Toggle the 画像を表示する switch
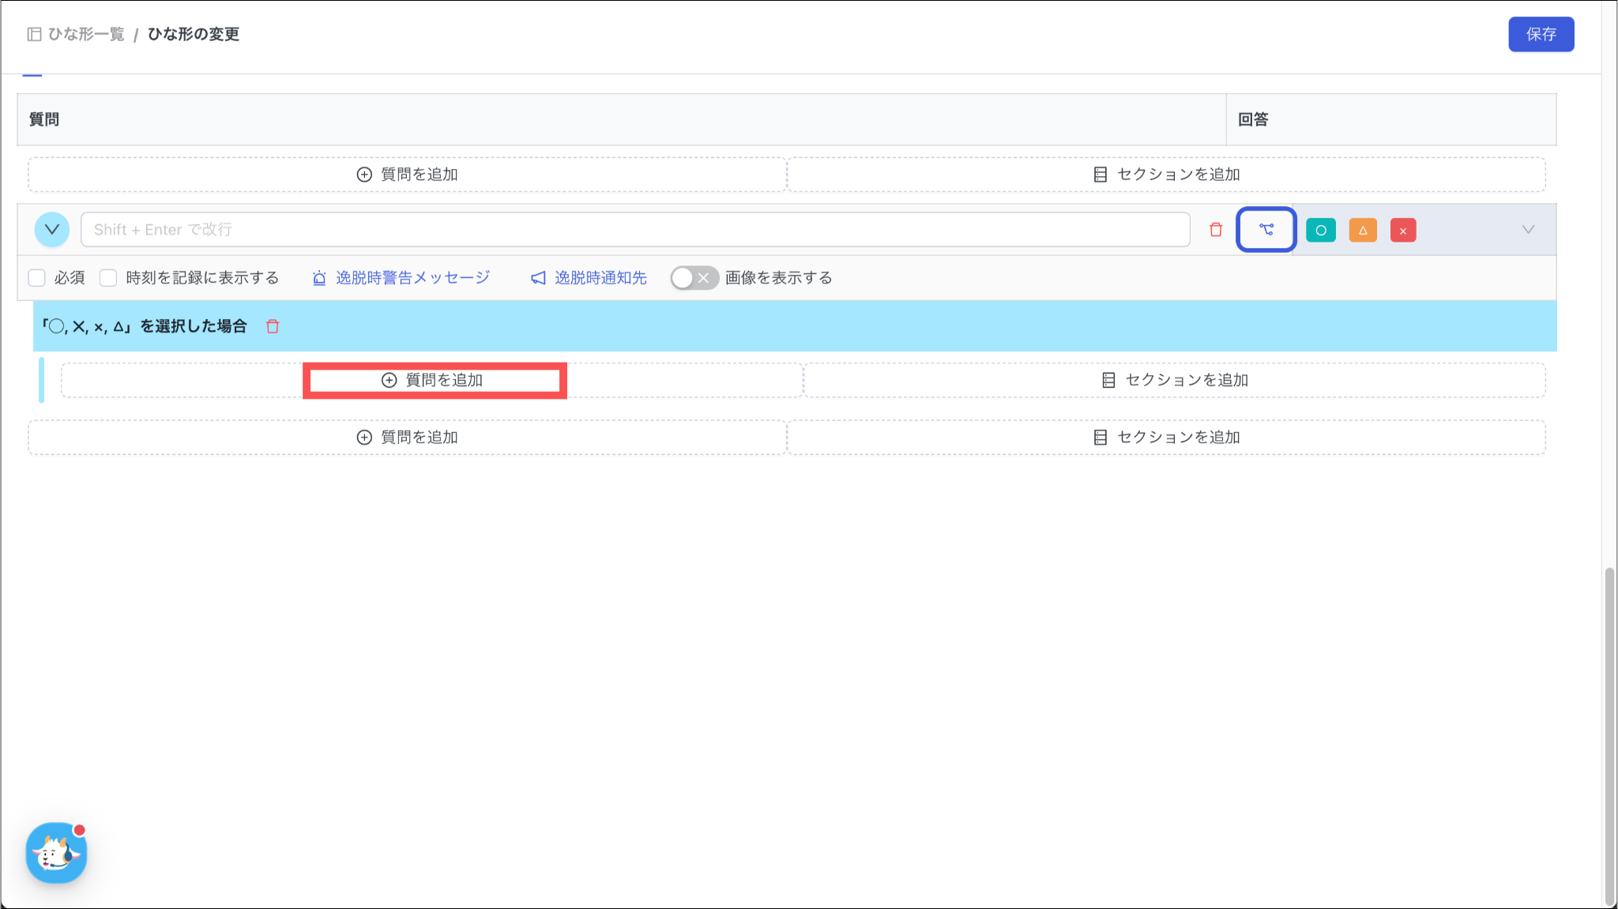 694,278
